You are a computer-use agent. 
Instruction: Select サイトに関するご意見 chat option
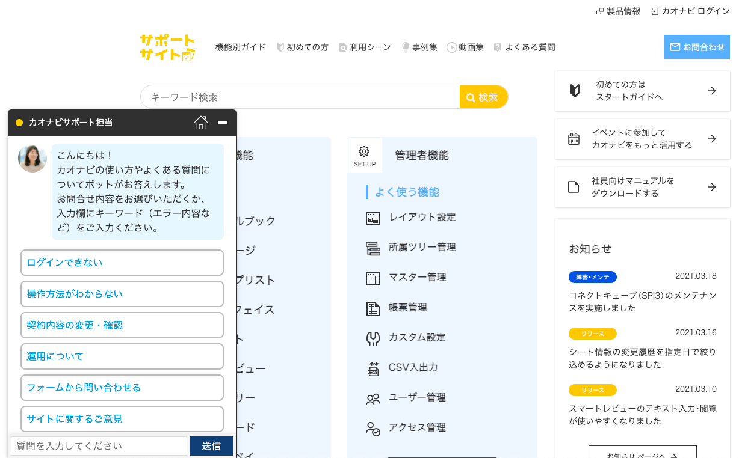[x=122, y=419]
